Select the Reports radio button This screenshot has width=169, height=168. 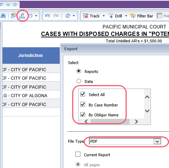[x=79, y=71]
